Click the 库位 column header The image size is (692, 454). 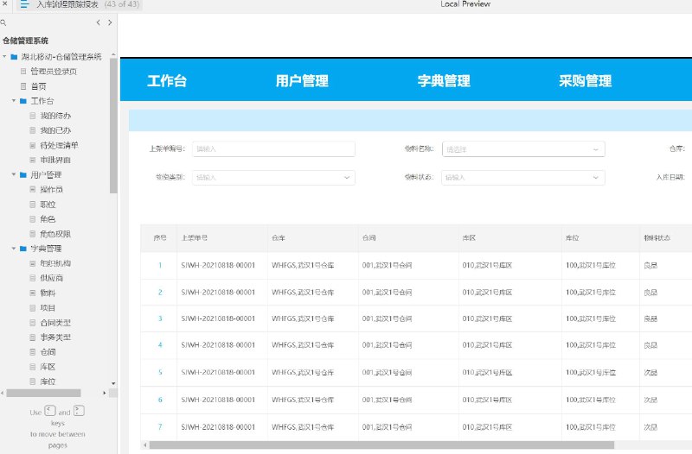tap(573, 237)
